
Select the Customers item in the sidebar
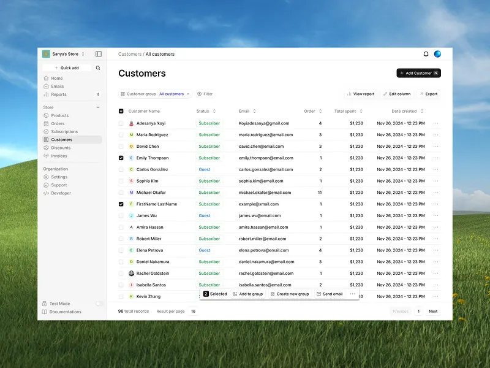pos(60,139)
